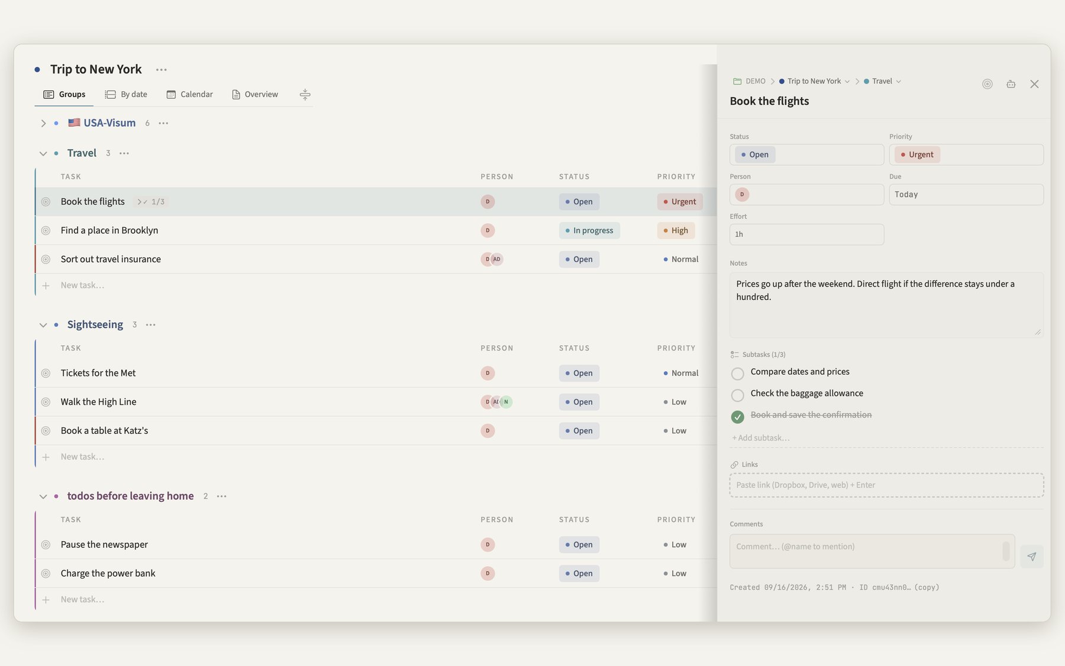The image size is (1065, 666).
Task: Click the robot assistant icon in detail panel
Action: point(1011,84)
